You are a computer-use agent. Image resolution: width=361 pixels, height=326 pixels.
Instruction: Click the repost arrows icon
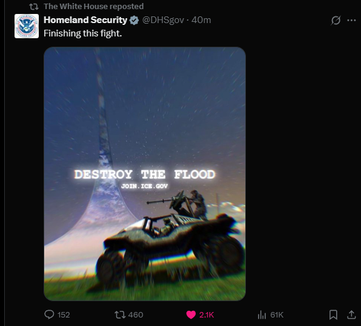(120, 314)
